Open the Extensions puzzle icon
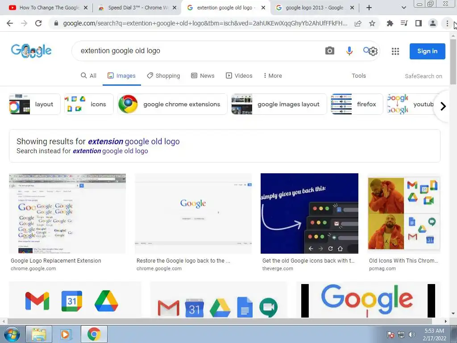Screen dimensions: 457x343 390,23
